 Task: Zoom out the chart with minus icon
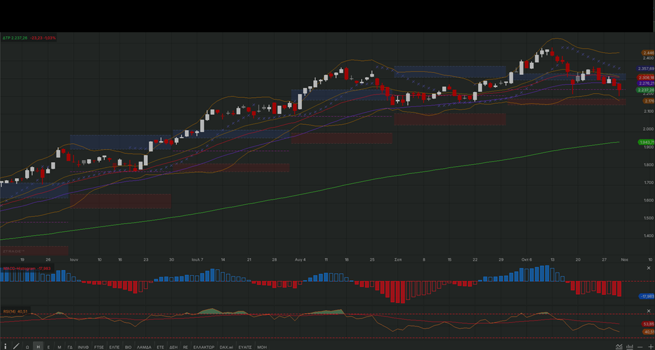640,347
